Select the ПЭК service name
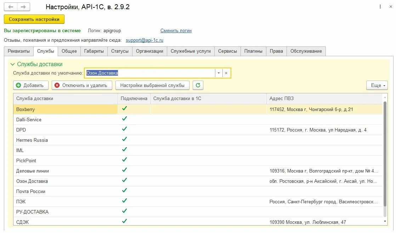Viewport: 396px width, 233px height. coord(21,202)
